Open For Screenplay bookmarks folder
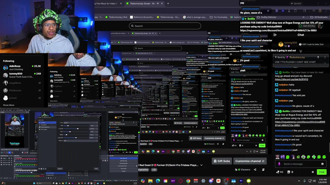The height and width of the screenshot is (185, 330). tap(219, 17)
